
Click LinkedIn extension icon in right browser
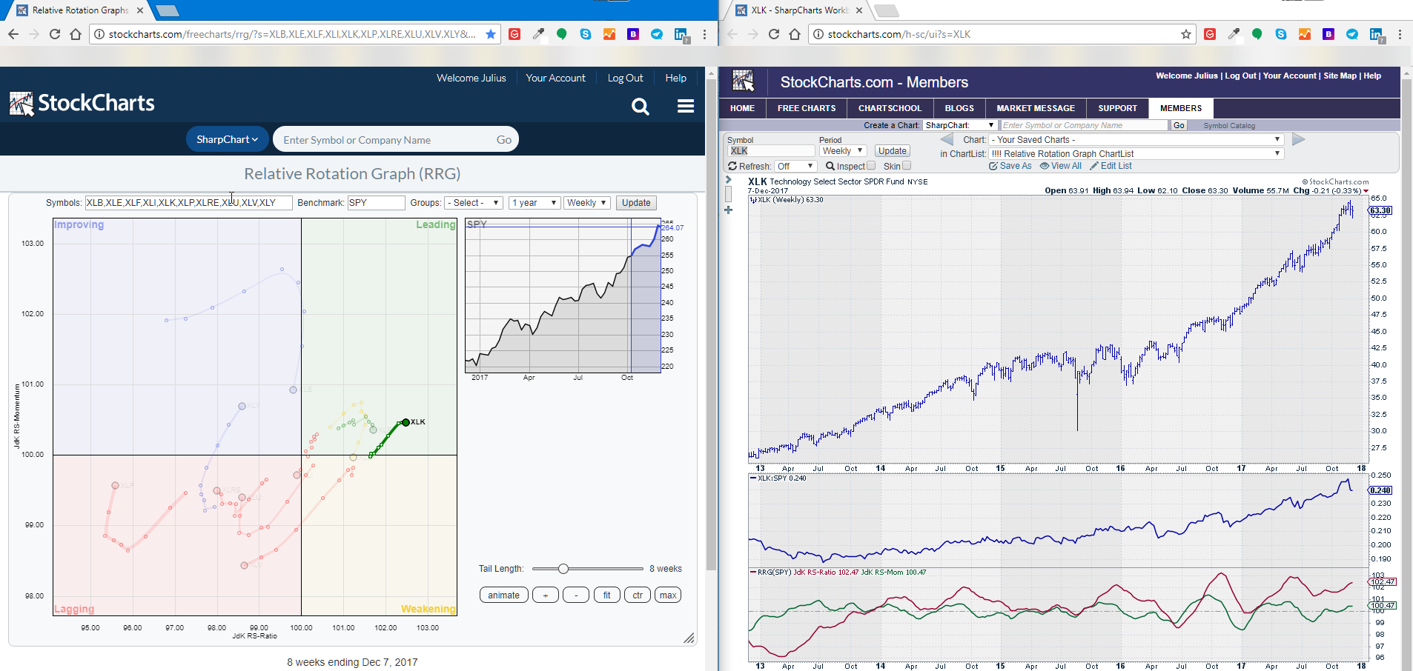click(x=1376, y=35)
